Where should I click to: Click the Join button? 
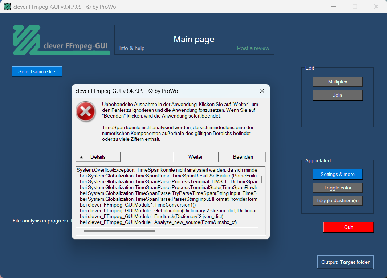[x=337, y=95]
